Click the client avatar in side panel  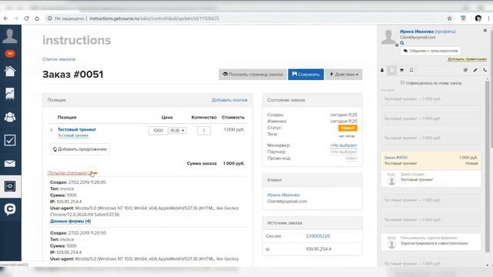click(x=388, y=38)
